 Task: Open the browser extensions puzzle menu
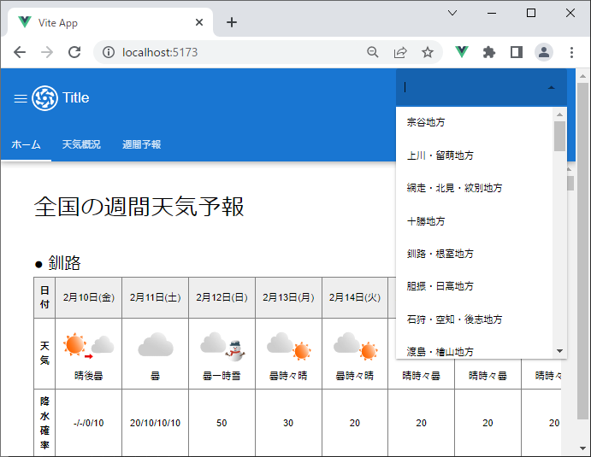point(489,52)
